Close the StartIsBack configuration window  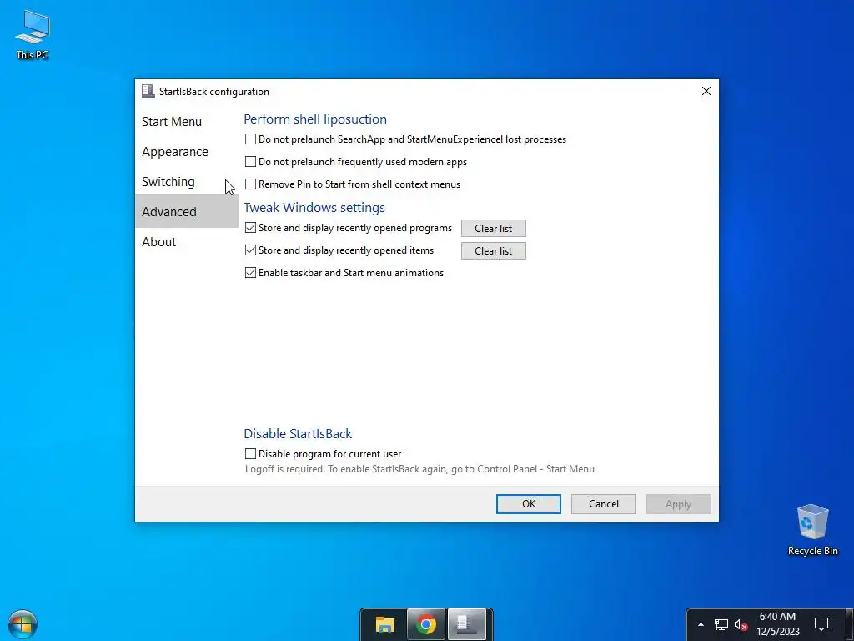pos(706,91)
